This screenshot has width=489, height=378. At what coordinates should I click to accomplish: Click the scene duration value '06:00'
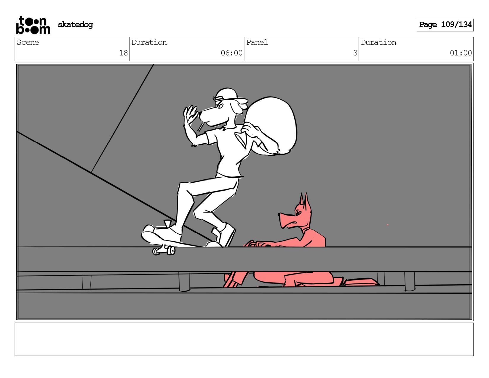(231, 53)
